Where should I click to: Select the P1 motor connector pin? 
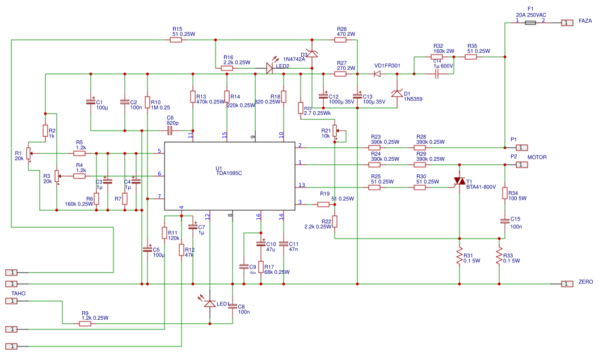pos(522,148)
